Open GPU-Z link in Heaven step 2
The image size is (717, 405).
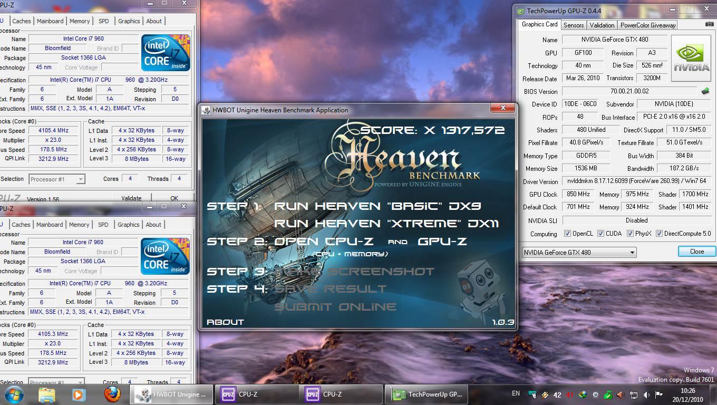[442, 241]
